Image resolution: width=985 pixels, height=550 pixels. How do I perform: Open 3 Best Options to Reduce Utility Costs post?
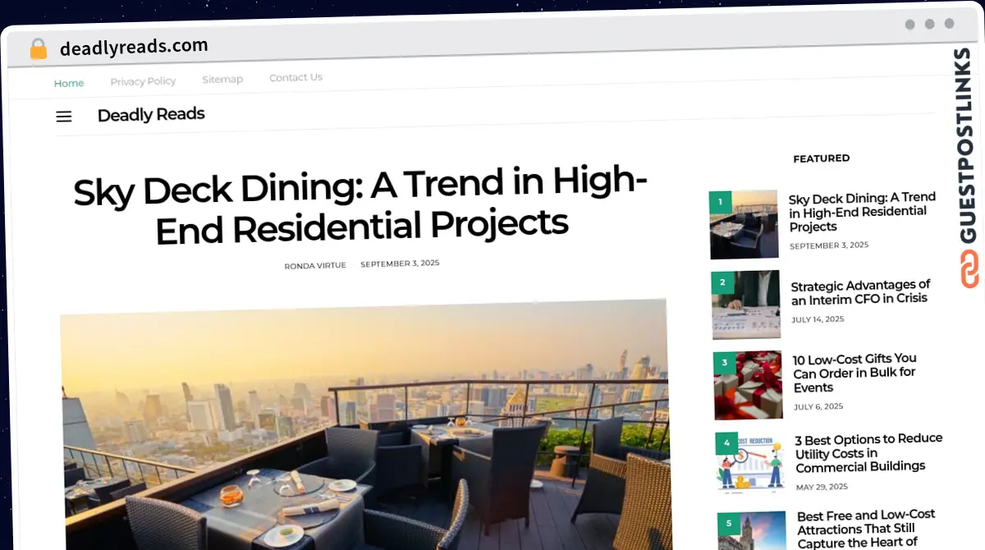(x=868, y=452)
